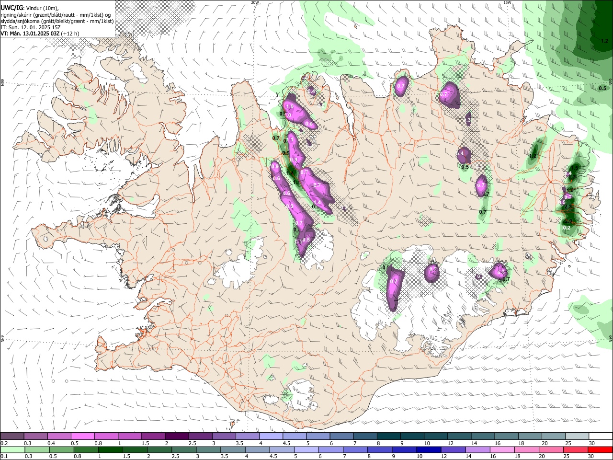Click the '(+12 h)' forecast offset text
The height and width of the screenshot is (460, 613).
click(x=70, y=34)
